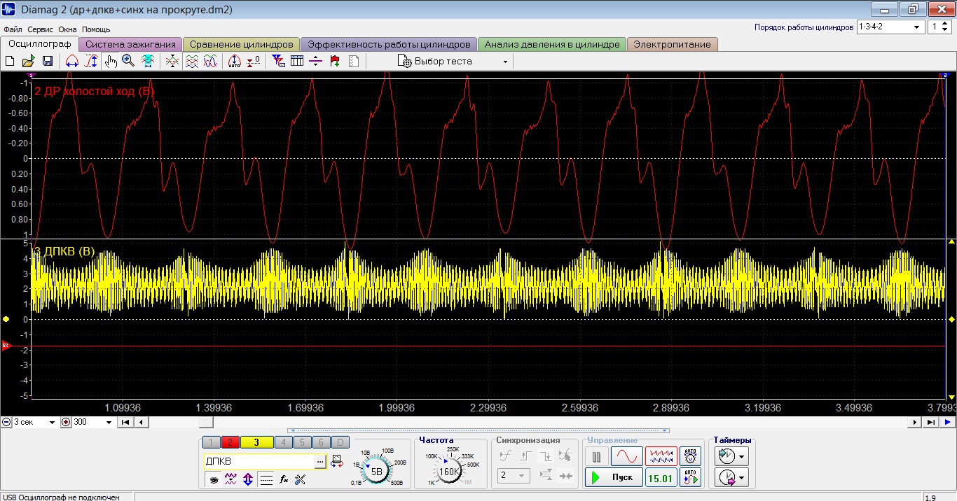The image size is (957, 501).
Task: Click the cyan vehicle diagram toolbar icon
Action: tap(148, 62)
